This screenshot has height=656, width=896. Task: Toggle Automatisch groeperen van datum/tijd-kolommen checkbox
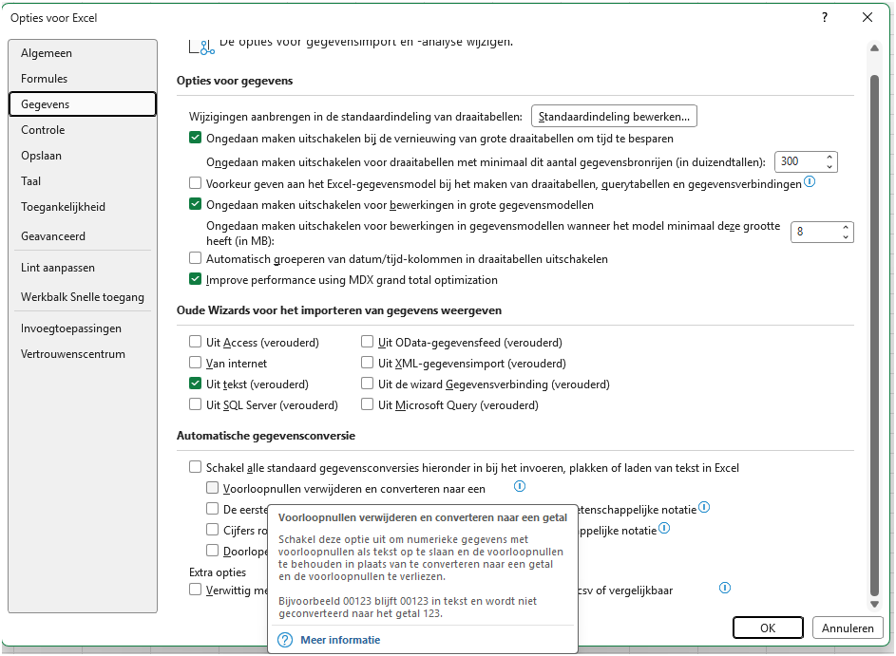196,258
